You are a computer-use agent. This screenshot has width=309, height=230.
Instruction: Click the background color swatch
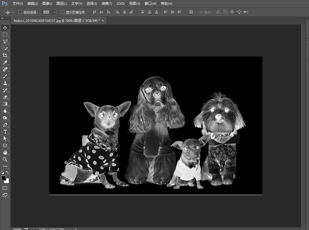point(7,182)
